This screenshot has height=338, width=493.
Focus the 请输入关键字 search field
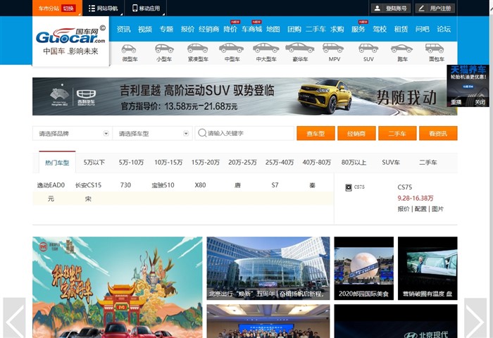click(244, 133)
